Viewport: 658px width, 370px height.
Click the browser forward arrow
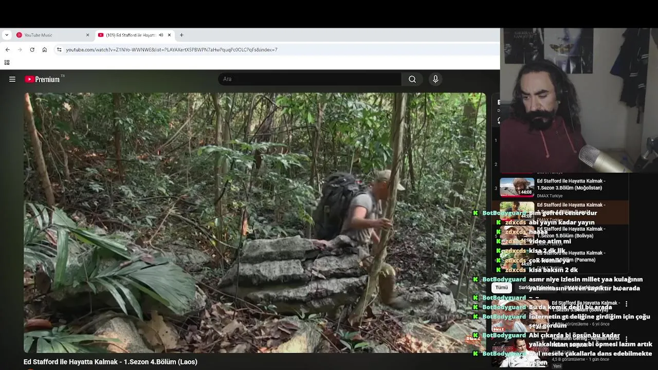pos(20,49)
